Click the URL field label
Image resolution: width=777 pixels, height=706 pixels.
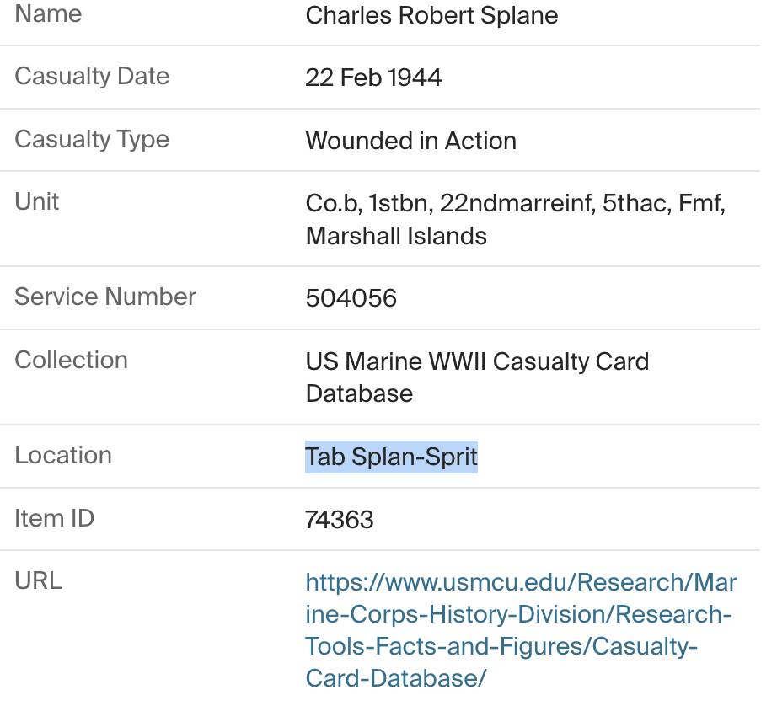[39, 580]
